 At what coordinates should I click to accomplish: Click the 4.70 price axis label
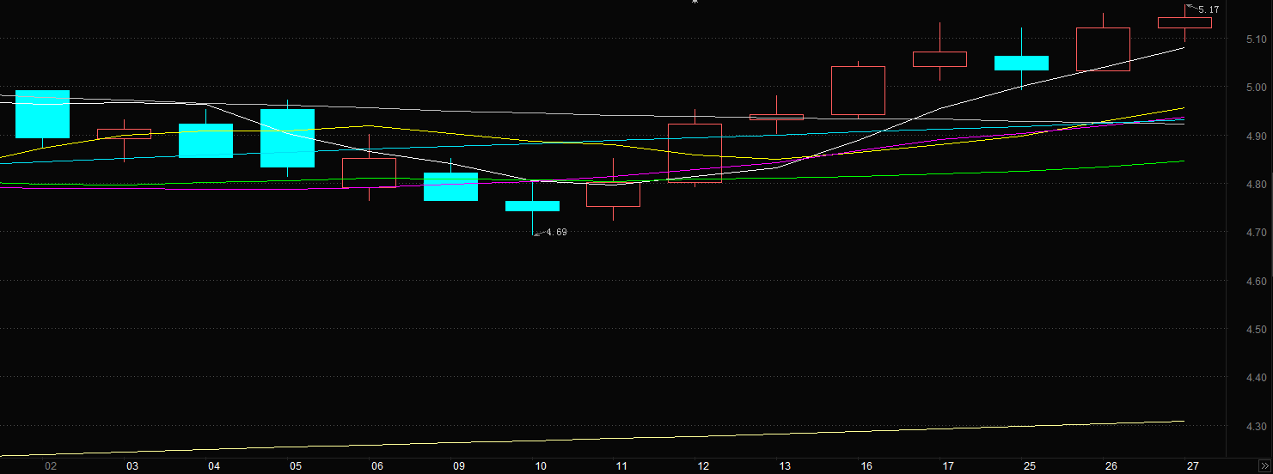[x=1255, y=233]
